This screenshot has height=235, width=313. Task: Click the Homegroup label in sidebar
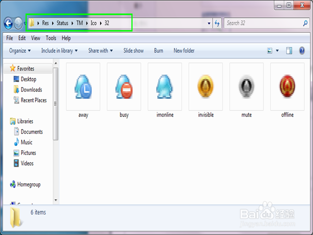click(x=29, y=184)
